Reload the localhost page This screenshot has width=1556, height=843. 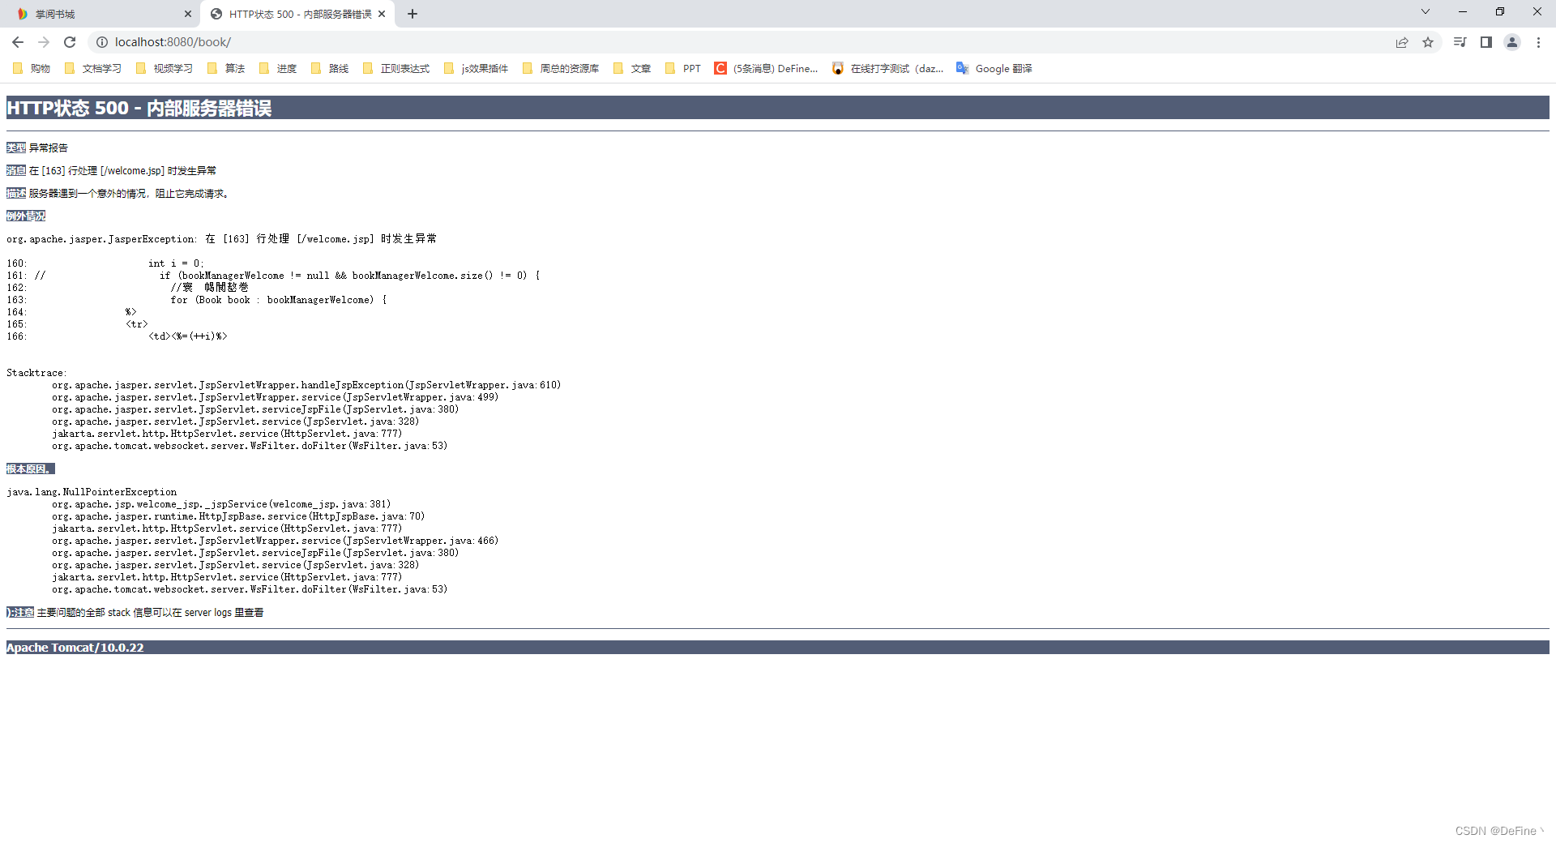70,42
